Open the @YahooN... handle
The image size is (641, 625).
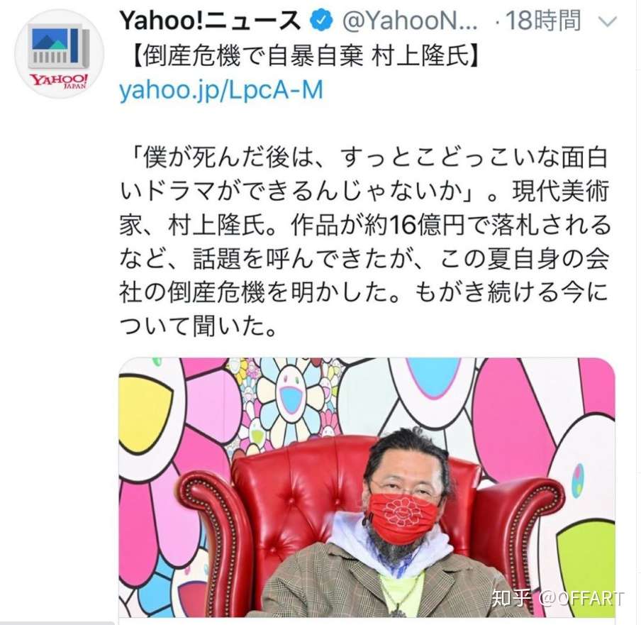tap(410, 21)
